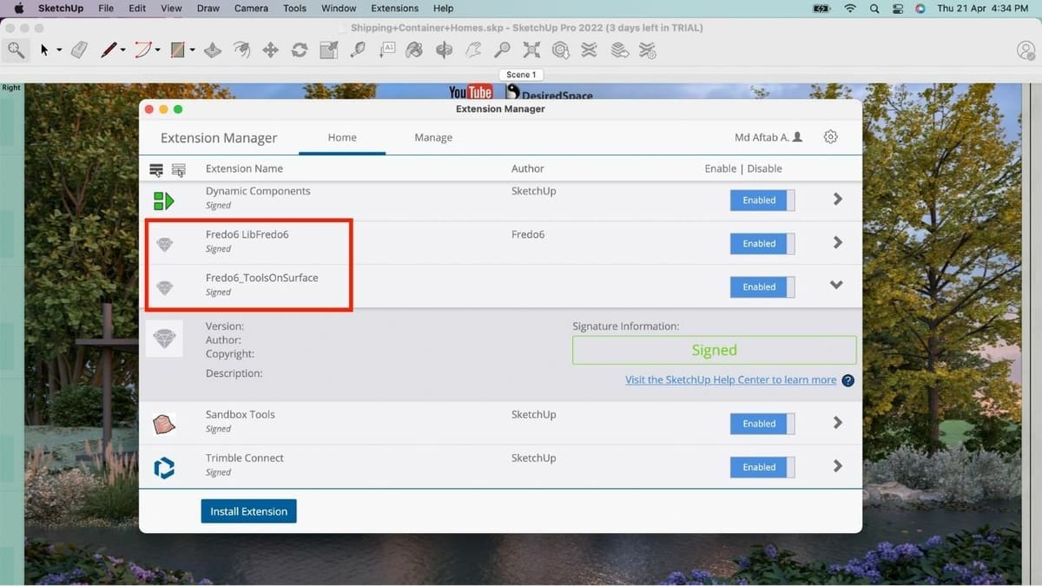Open the Tools menu
1042x586 pixels.
295,8
